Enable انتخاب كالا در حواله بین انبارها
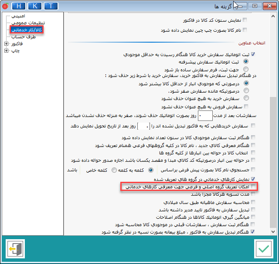 coord(253,153)
